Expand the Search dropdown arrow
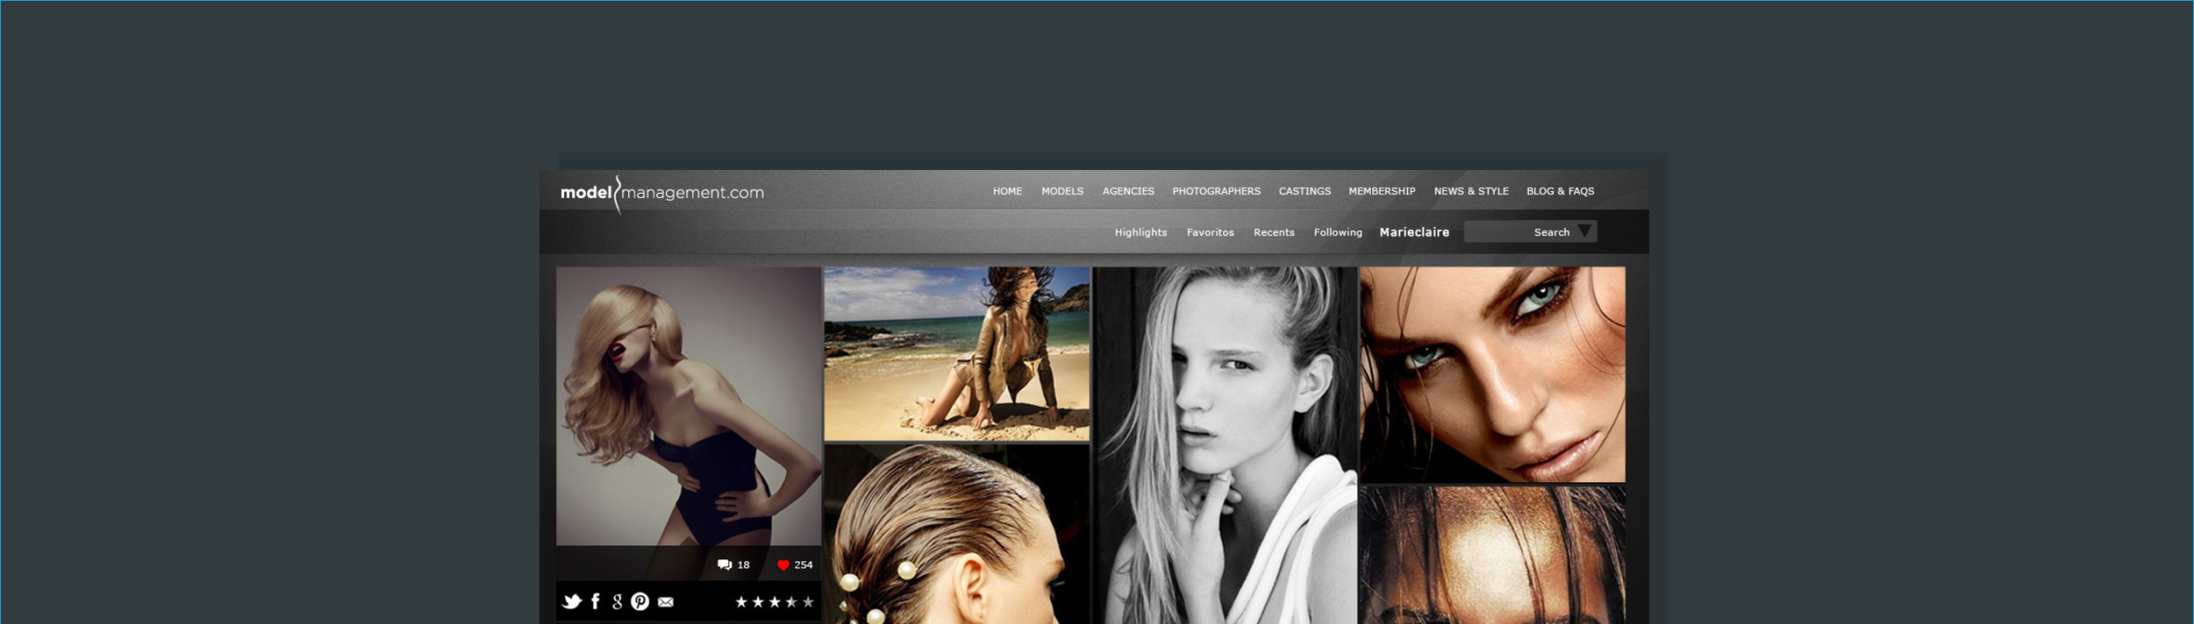Image resolution: width=2194 pixels, height=624 pixels. tap(1584, 231)
